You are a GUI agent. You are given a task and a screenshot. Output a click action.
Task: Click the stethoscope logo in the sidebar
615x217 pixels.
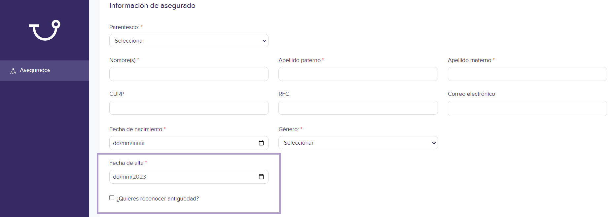[x=45, y=30]
